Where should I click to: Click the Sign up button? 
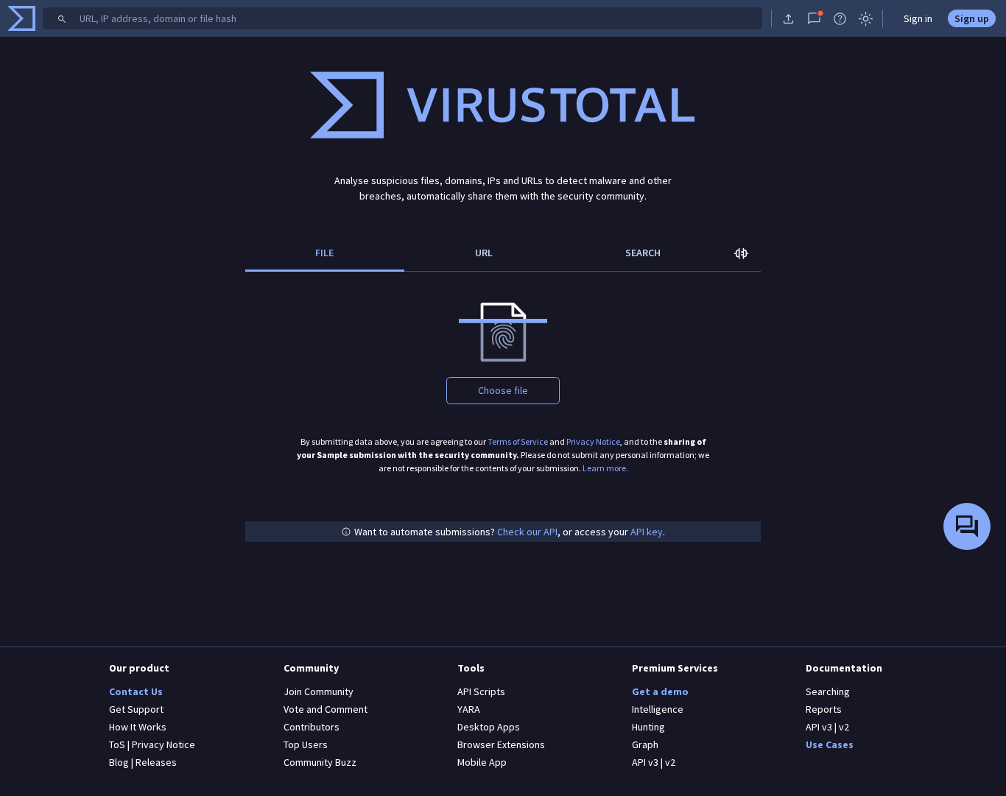[971, 18]
